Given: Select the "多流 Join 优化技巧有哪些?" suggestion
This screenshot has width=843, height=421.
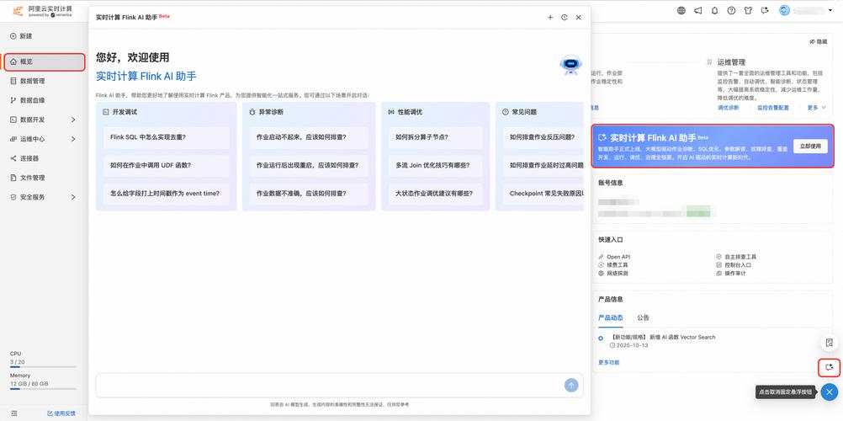Looking at the screenshot, I should [436, 165].
